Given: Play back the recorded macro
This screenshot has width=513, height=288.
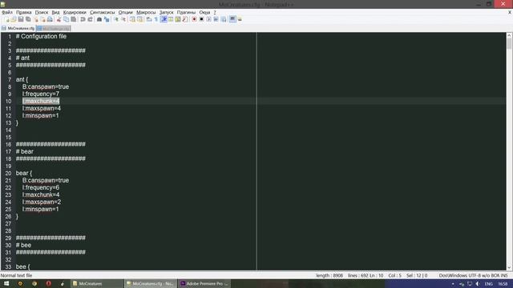Looking at the screenshot, I should 208,19.
